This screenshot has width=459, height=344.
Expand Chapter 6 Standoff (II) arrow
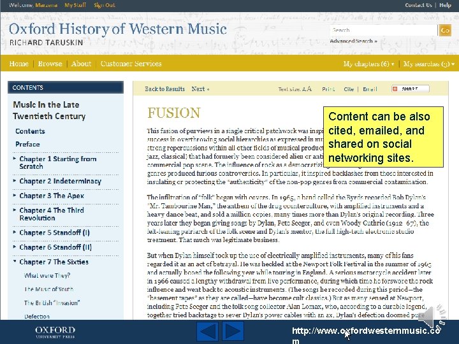(x=15, y=247)
